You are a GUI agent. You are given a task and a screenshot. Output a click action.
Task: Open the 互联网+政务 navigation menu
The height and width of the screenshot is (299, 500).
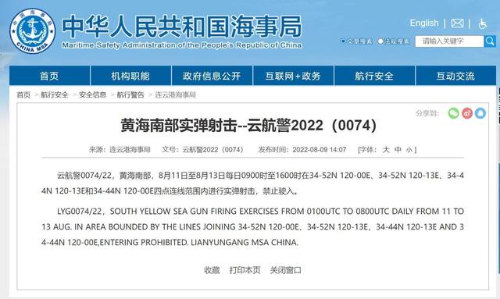(x=293, y=76)
